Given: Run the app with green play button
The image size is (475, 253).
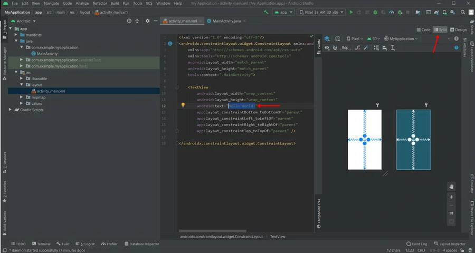Looking at the screenshot, I should 351,12.
